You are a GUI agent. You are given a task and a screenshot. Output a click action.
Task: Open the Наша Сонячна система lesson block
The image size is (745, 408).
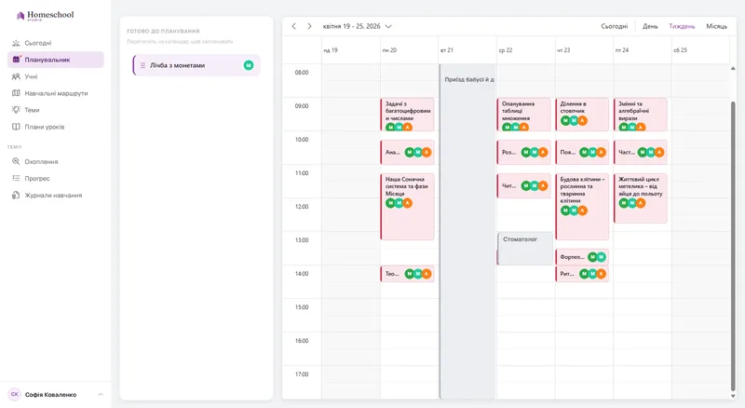click(407, 207)
